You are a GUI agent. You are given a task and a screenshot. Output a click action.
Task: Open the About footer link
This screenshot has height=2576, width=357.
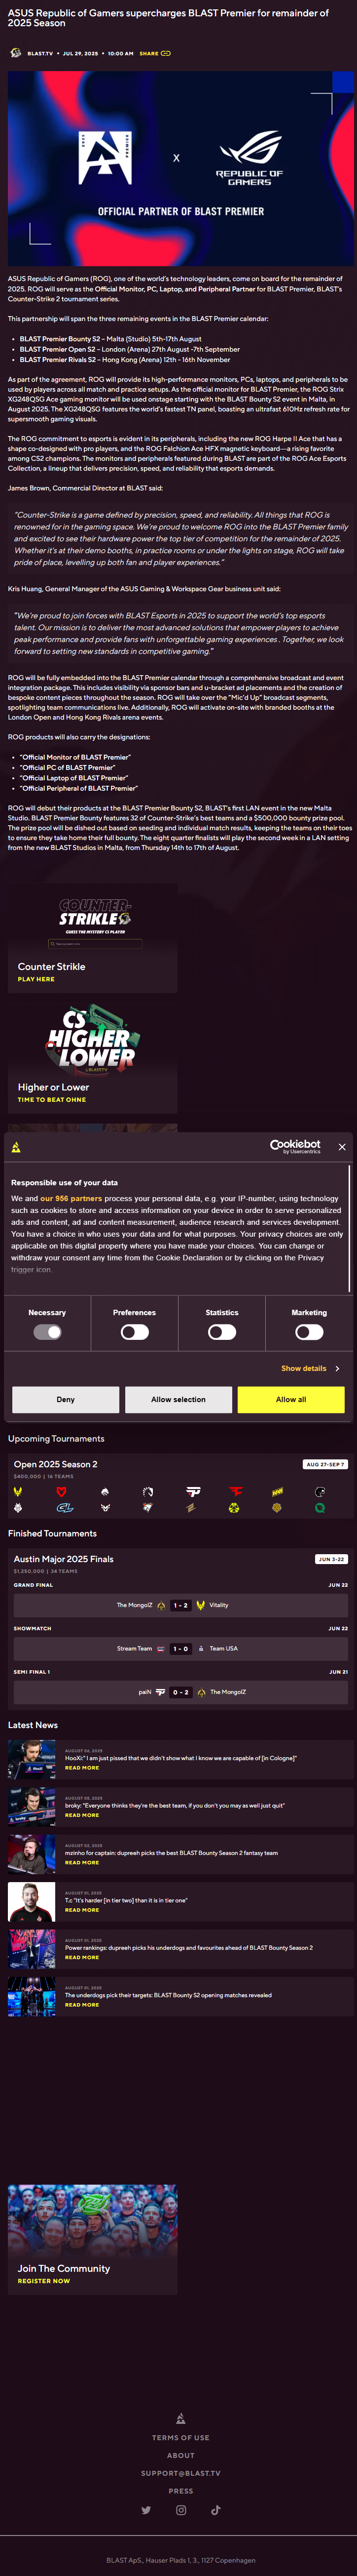[180, 2456]
